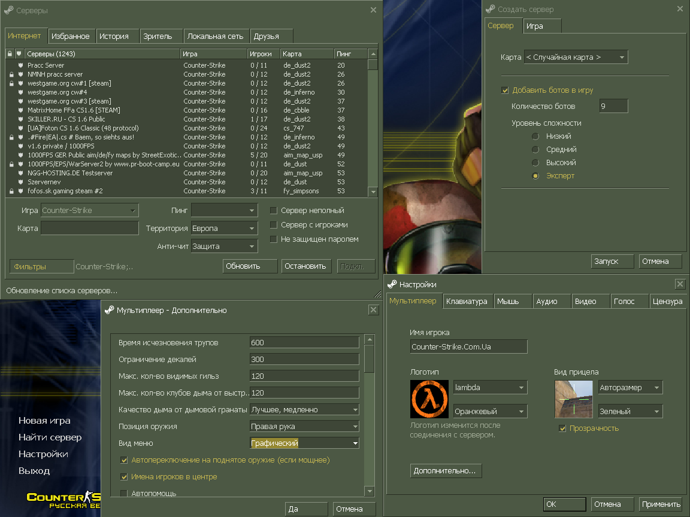Click the shield column header icon in the server list
Screen dimensions: 690x517
19,54
